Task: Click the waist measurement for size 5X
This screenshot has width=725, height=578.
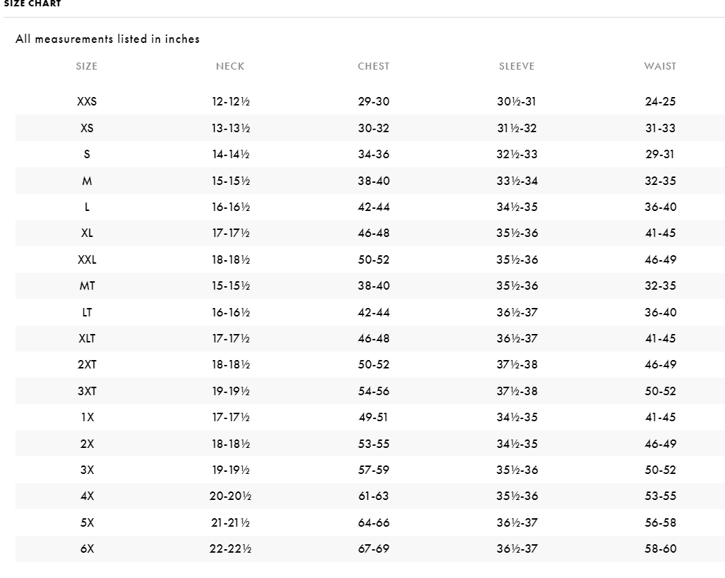Action: click(x=660, y=522)
